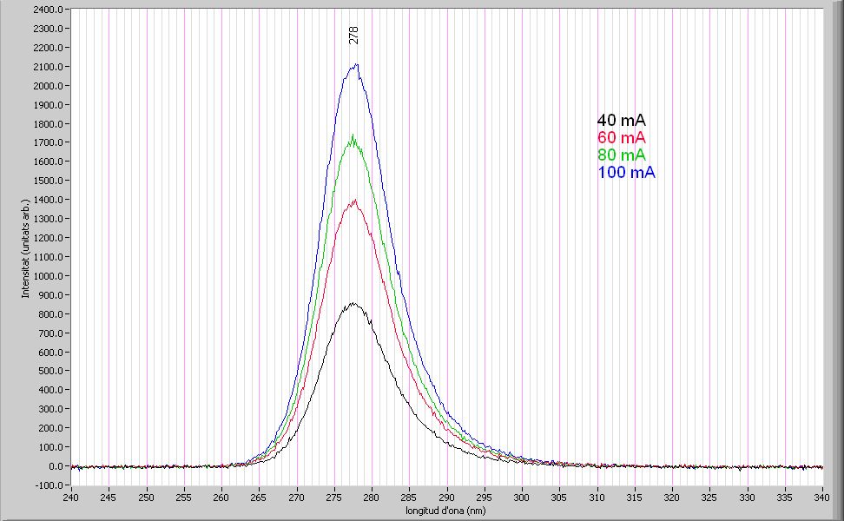844x521 pixels.
Task: Click the 300 tick label on x-axis
Action: click(x=522, y=498)
